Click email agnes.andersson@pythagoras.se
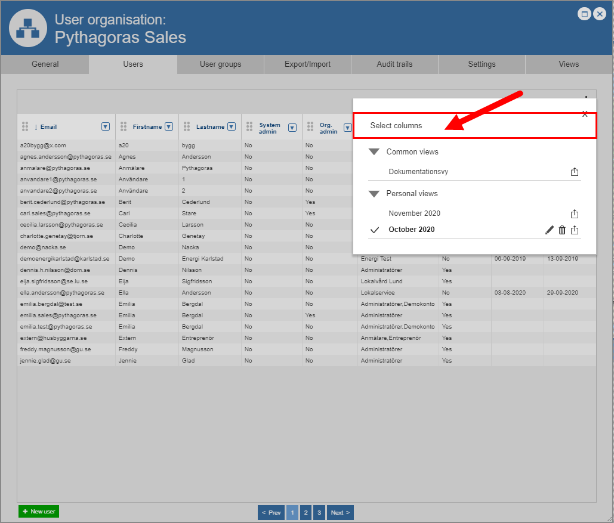The width and height of the screenshot is (614, 523). click(x=66, y=157)
